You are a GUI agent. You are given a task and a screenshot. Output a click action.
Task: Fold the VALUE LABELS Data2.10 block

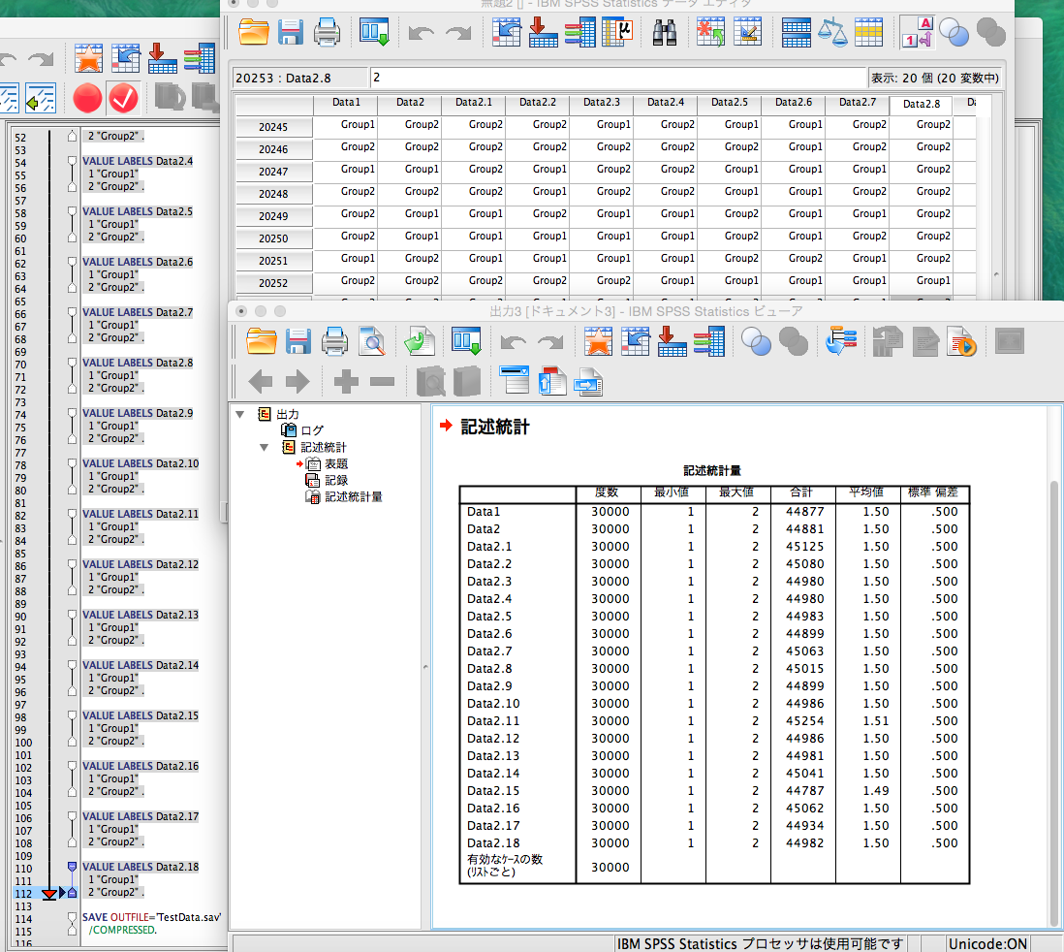pos(72,463)
